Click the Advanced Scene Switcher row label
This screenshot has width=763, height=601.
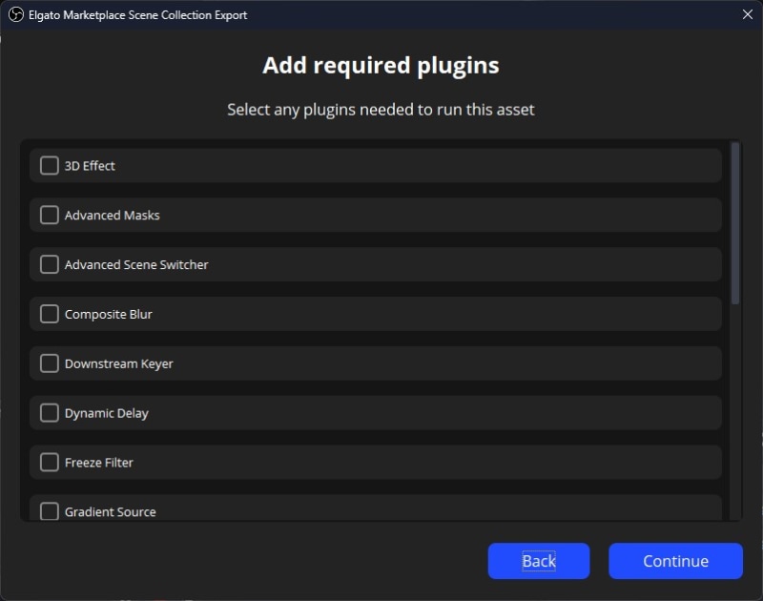(x=136, y=264)
